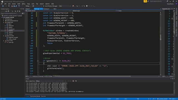The height and width of the screenshot is (100, 178).
Task: Click the yellow notifications filter icon
Action: point(145,1)
